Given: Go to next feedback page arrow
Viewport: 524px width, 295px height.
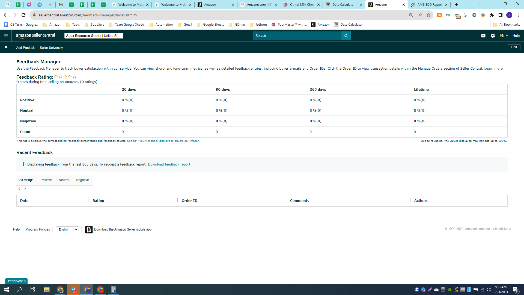Looking at the screenshot, I should [25, 189].
